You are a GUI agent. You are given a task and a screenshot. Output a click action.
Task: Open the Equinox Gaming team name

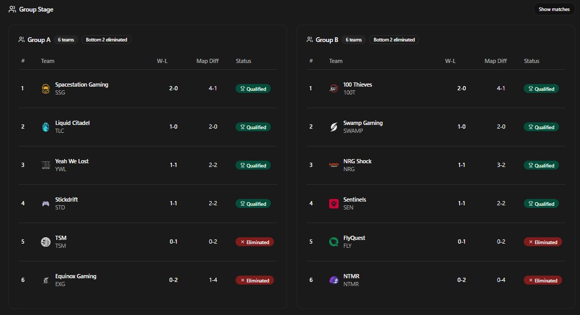(x=76, y=276)
